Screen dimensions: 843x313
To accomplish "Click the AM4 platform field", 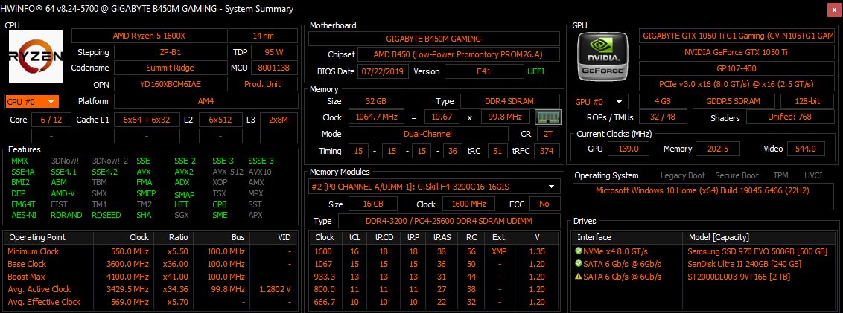I will 206,101.
